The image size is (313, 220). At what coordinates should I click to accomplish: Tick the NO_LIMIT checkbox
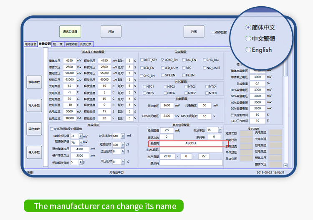tap(204, 68)
